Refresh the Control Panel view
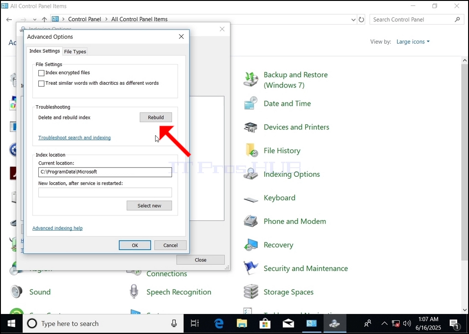Screen dimensions: 469x334 point(361,20)
